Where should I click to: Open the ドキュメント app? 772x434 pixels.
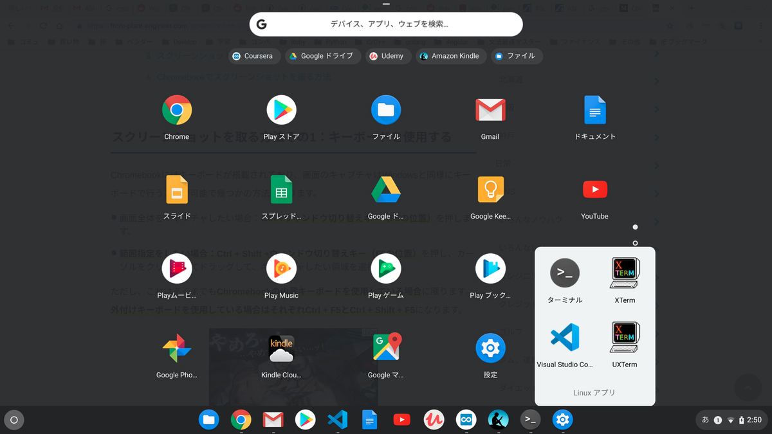click(x=594, y=110)
